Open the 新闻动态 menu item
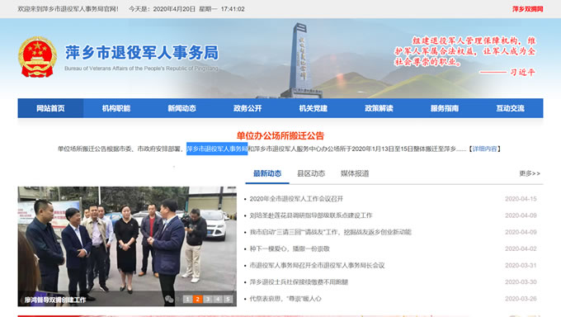 point(181,108)
